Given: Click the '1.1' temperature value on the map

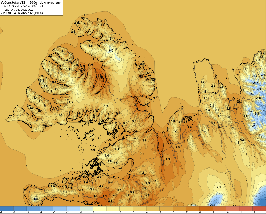Looking at the screenshot, I should point(220,116).
